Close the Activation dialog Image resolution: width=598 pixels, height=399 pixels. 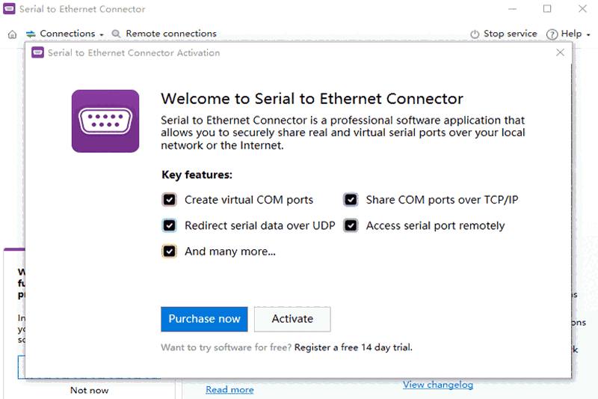[x=561, y=52]
